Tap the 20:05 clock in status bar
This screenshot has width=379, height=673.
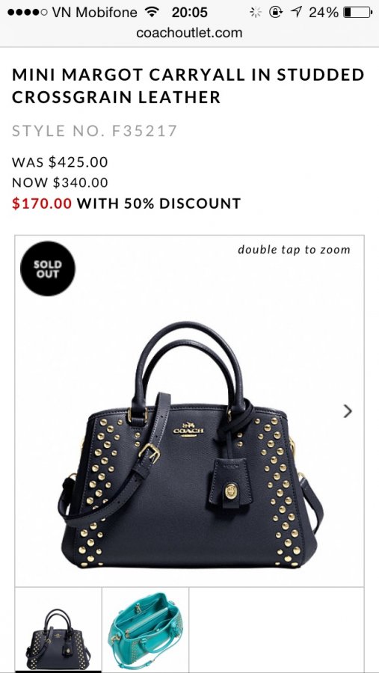point(189,12)
